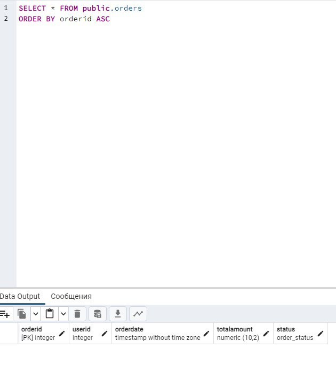Click the Add row icon
This screenshot has width=336, height=374.
(x=5, y=314)
